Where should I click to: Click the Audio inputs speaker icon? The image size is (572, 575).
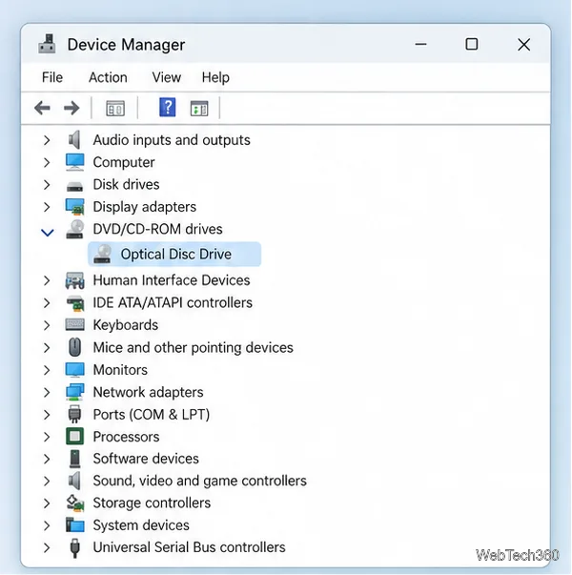point(74,140)
